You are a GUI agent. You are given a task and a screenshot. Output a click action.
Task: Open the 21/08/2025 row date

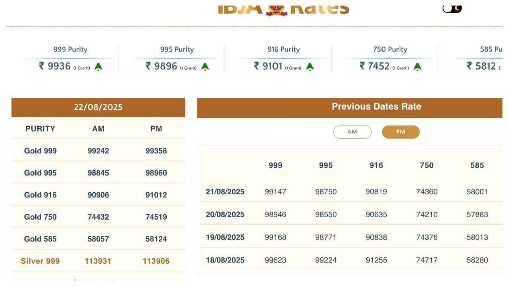click(x=225, y=192)
